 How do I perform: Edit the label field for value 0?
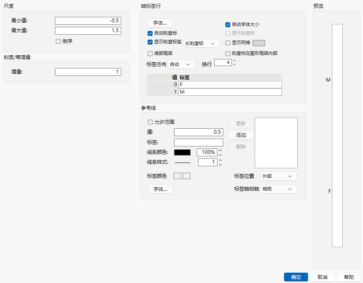(230, 85)
